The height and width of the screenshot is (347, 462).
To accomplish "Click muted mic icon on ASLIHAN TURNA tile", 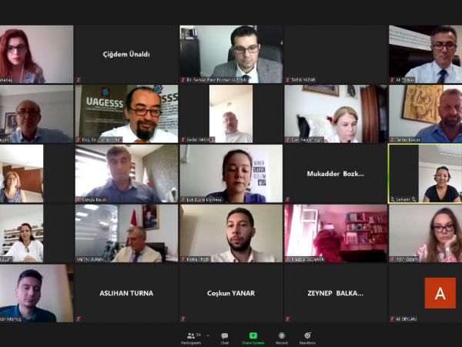I will [79, 318].
